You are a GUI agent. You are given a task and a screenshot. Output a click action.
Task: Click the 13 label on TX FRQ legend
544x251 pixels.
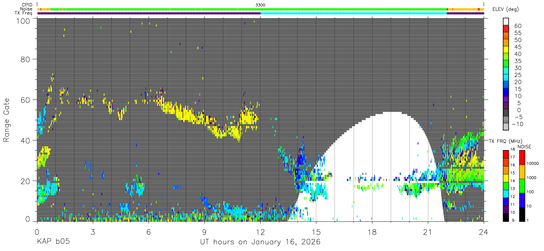pos(512,189)
